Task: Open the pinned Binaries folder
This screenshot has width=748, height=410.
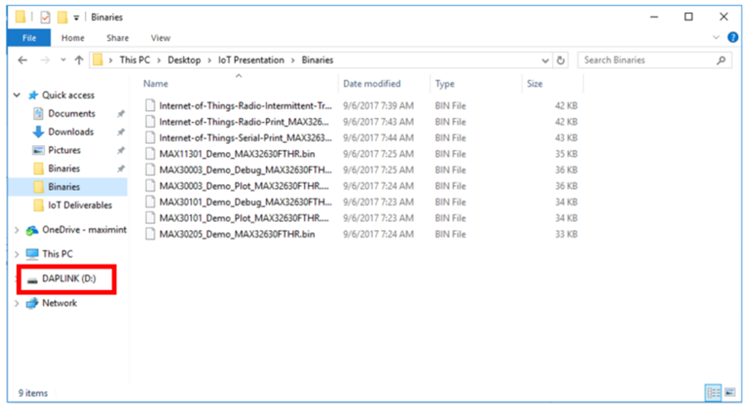Action: [x=63, y=168]
